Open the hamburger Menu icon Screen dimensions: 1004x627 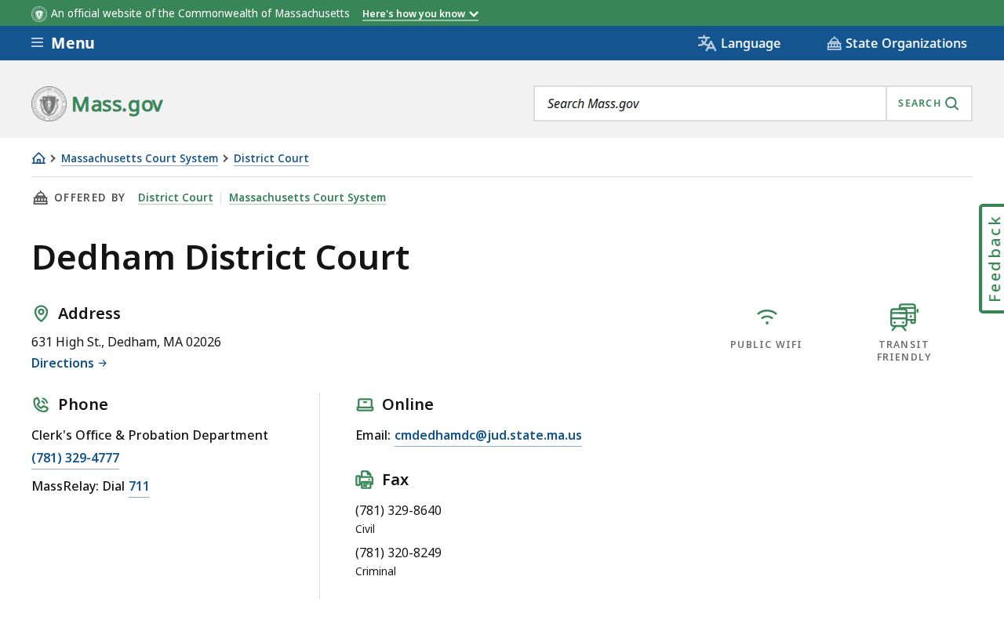(37, 43)
